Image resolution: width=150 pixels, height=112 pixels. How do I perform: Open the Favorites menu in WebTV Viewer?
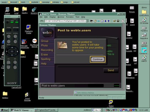[70, 17]
